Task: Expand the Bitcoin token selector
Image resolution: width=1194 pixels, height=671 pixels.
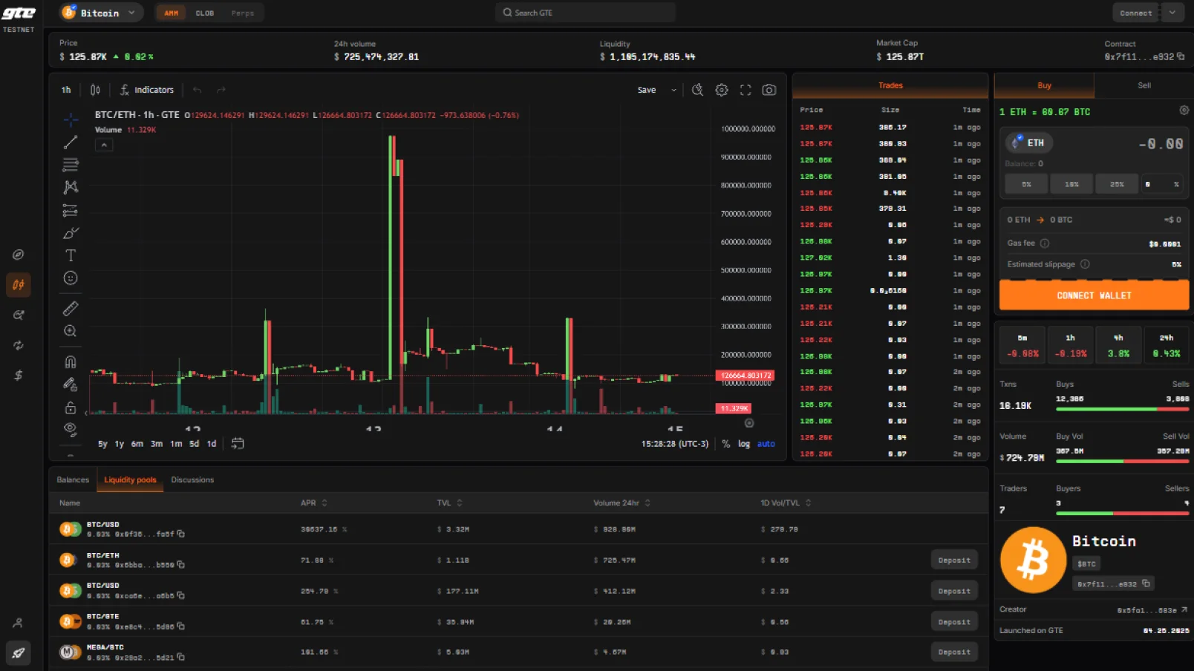Action: click(101, 13)
